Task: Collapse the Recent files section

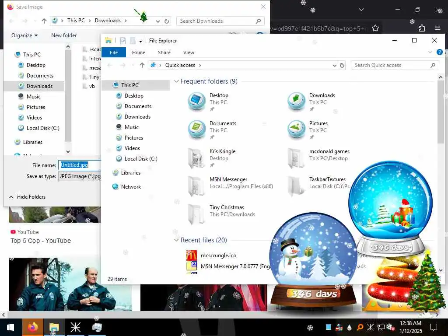Action: (x=176, y=240)
